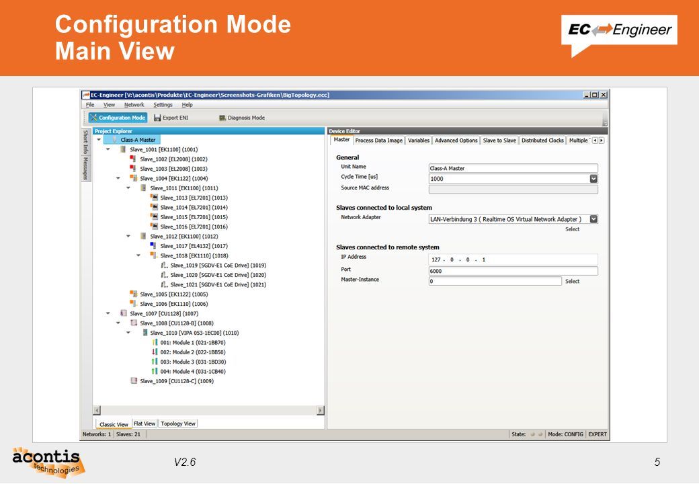Collapse the Slave_1007 [CU1128] node
This screenshot has height=484, width=699.
[x=108, y=313]
